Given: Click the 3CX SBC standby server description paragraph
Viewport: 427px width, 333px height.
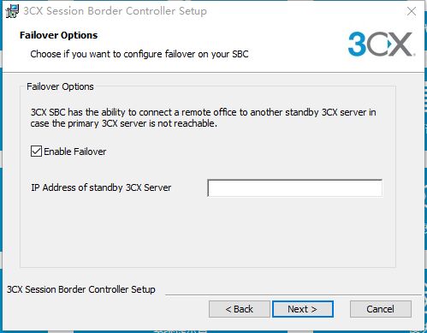Looking at the screenshot, I should click(203, 118).
